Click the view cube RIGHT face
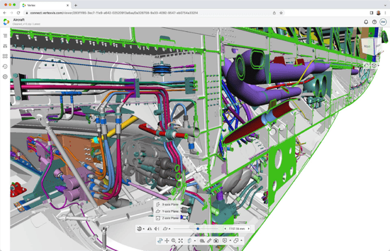This screenshot has height=251, width=390. [x=367, y=47]
